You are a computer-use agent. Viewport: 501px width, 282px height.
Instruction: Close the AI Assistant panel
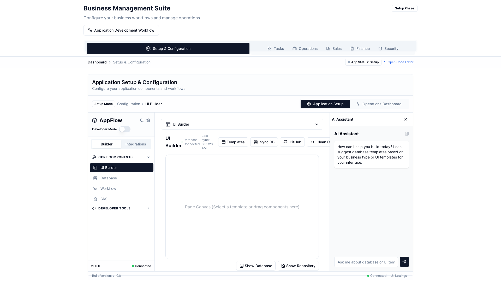[406, 119]
